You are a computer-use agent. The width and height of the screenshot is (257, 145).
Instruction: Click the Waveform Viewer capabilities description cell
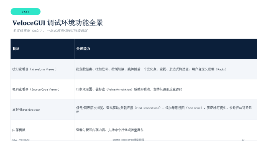166,69
